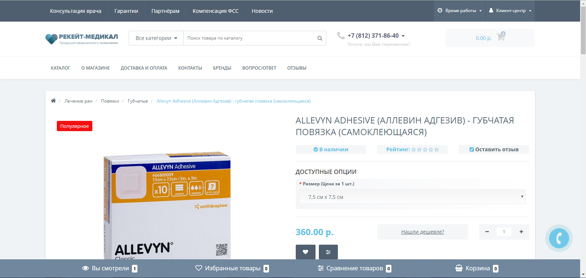Open Новости top menu item

[262, 11]
